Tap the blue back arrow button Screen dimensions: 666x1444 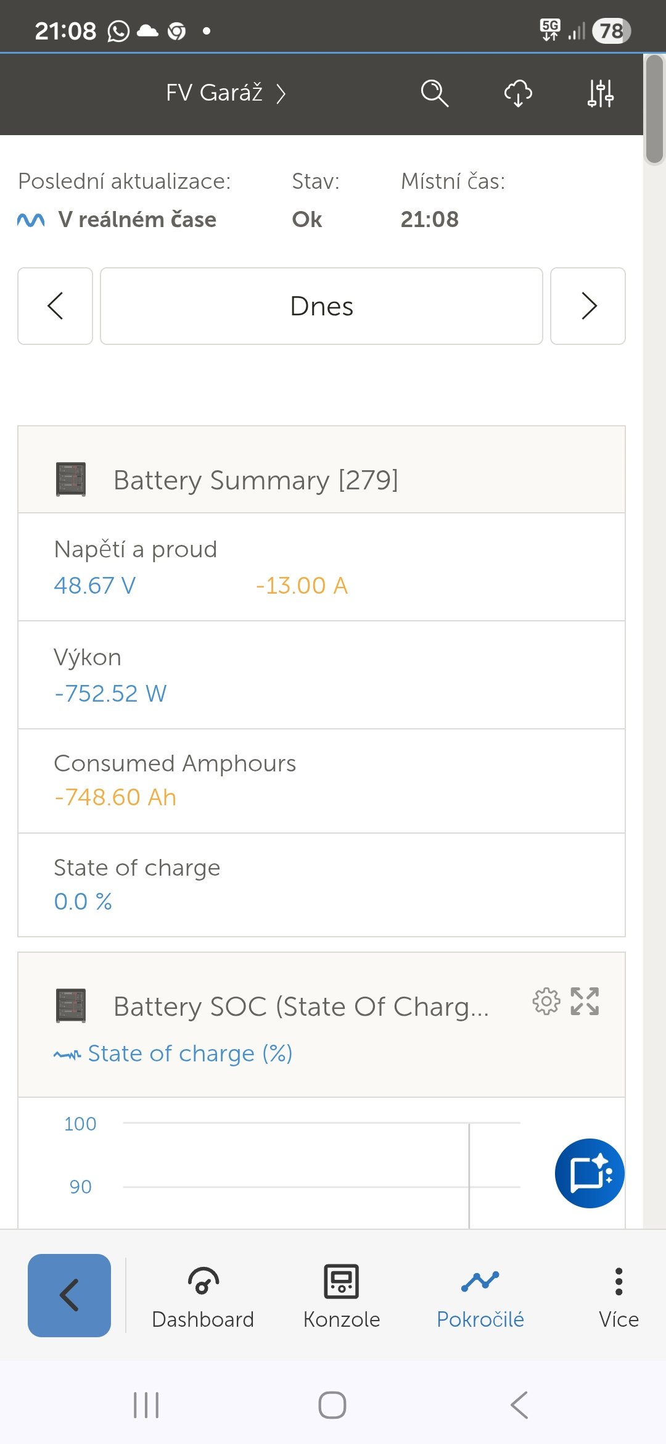coord(69,1295)
